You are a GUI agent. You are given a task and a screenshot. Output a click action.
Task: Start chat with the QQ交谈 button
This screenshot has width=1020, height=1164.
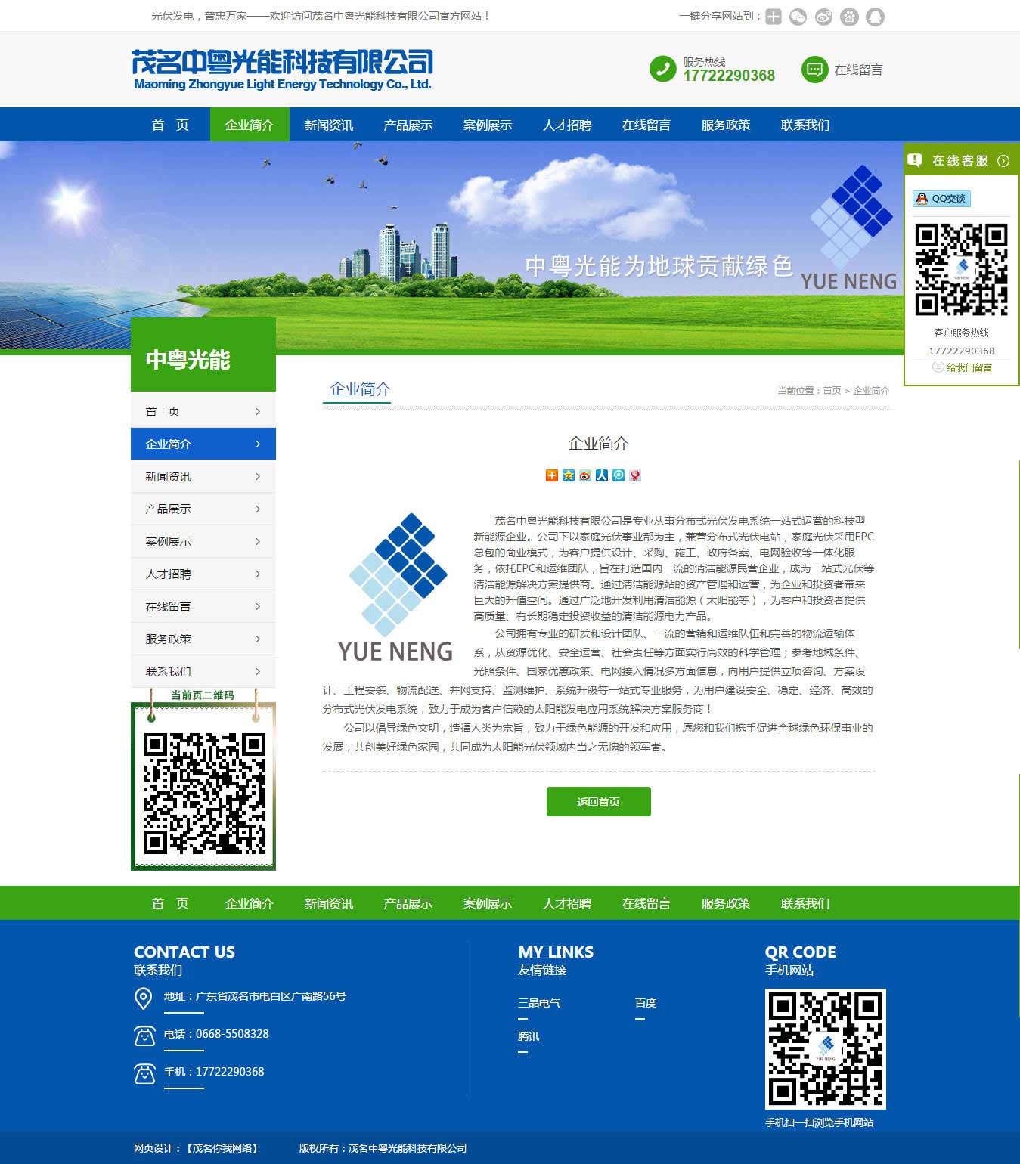[941, 199]
